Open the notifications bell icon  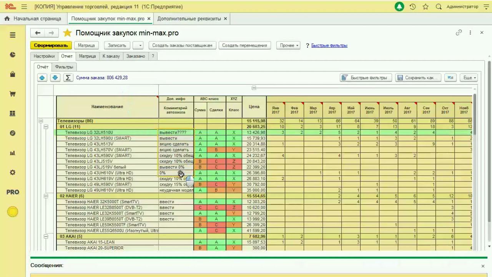(x=399, y=7)
